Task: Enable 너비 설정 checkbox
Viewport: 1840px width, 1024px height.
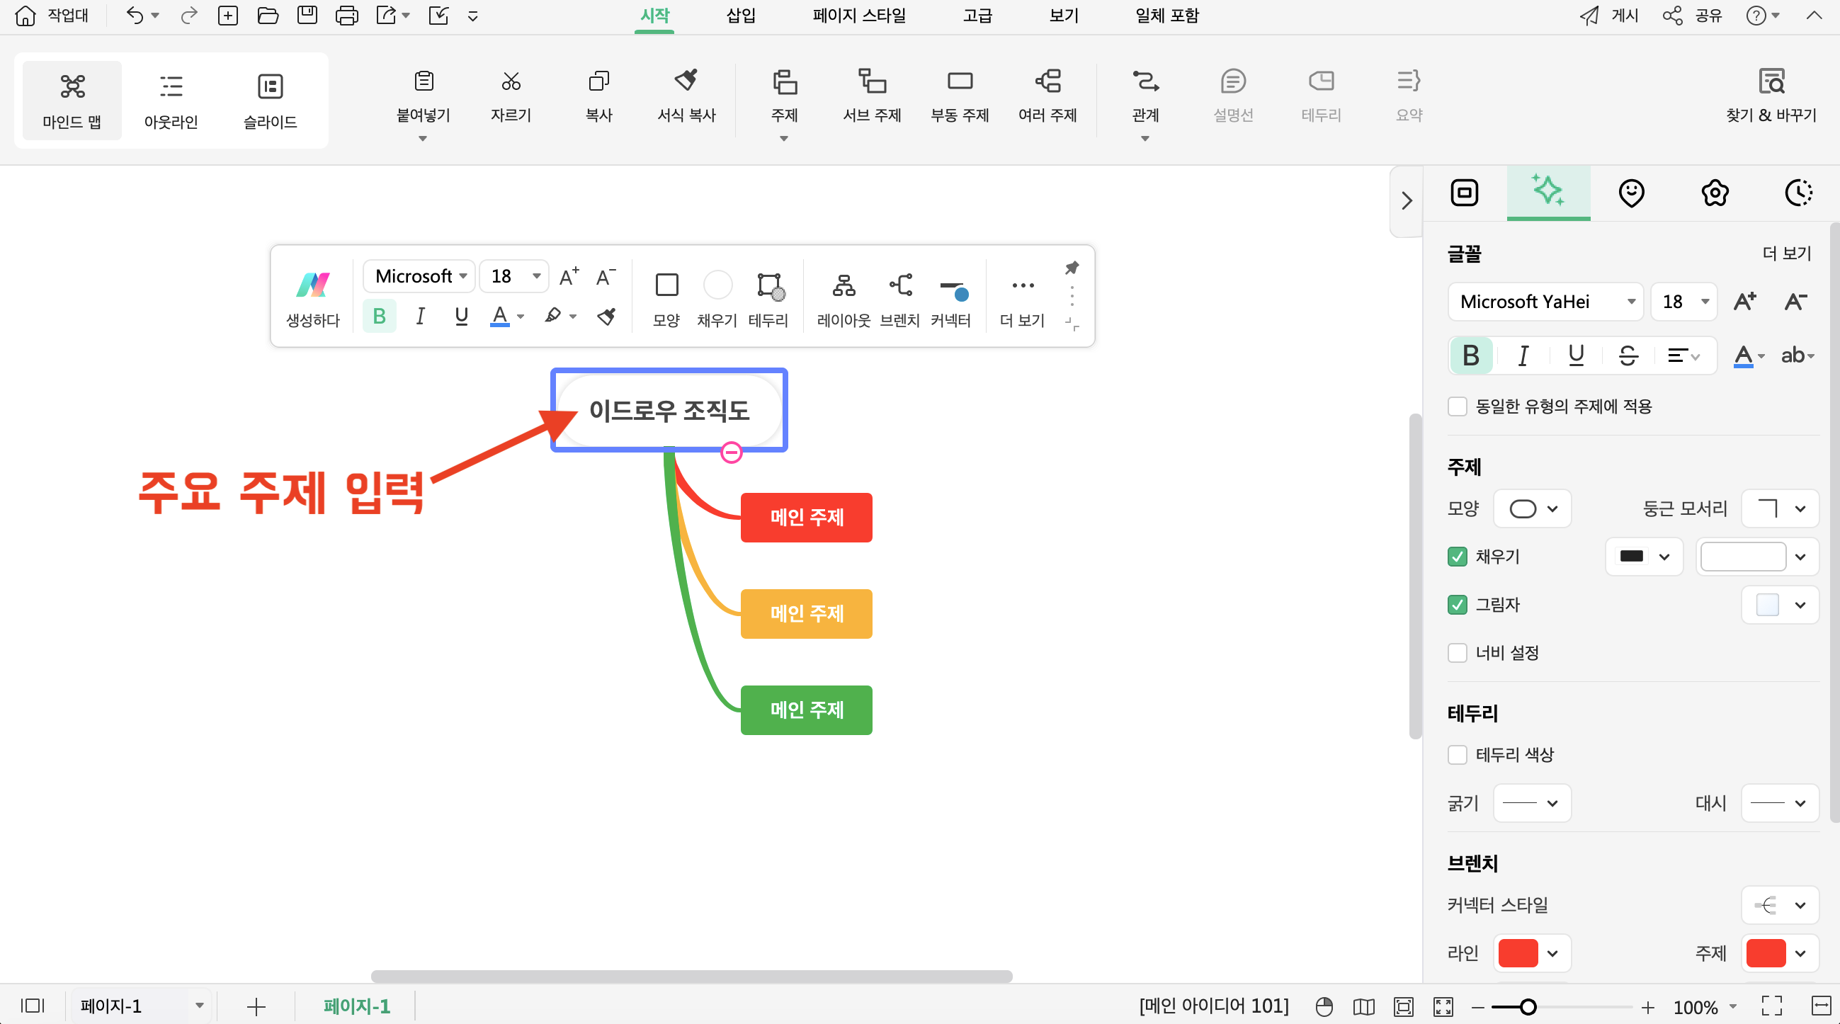Action: [x=1457, y=652]
